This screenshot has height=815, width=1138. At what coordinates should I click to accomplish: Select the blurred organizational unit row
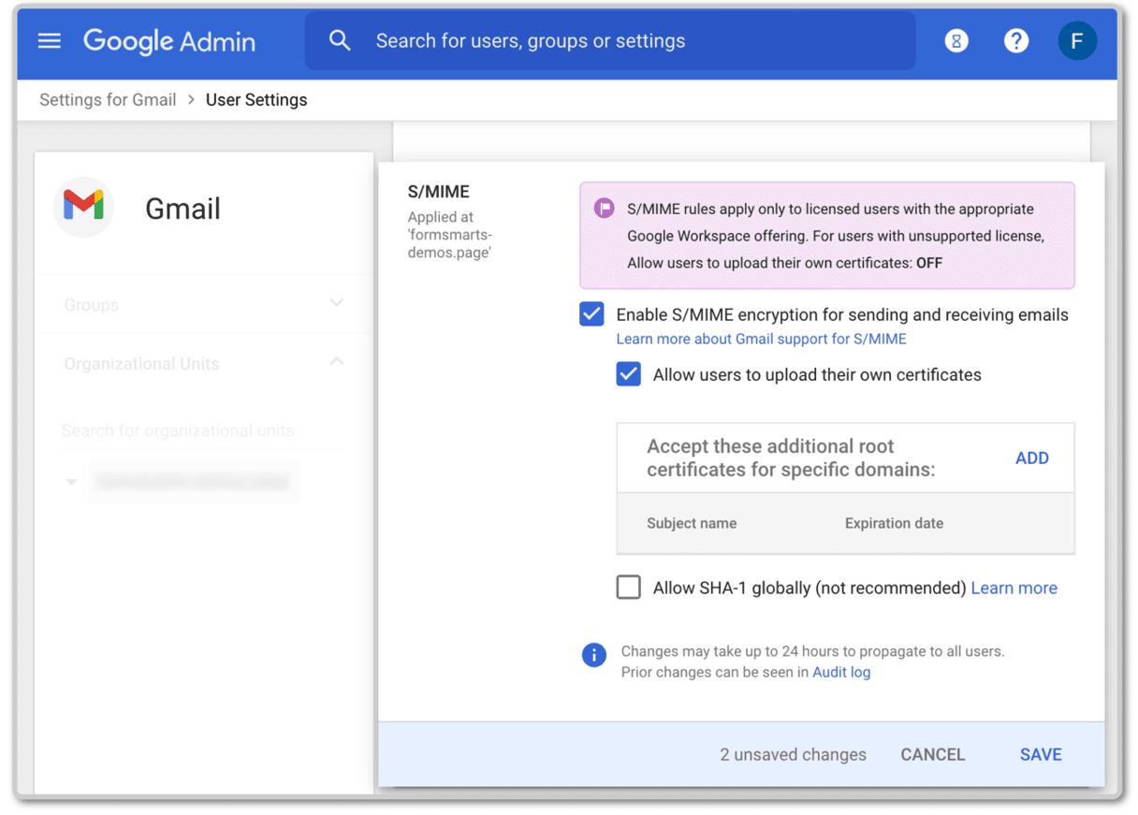(194, 482)
